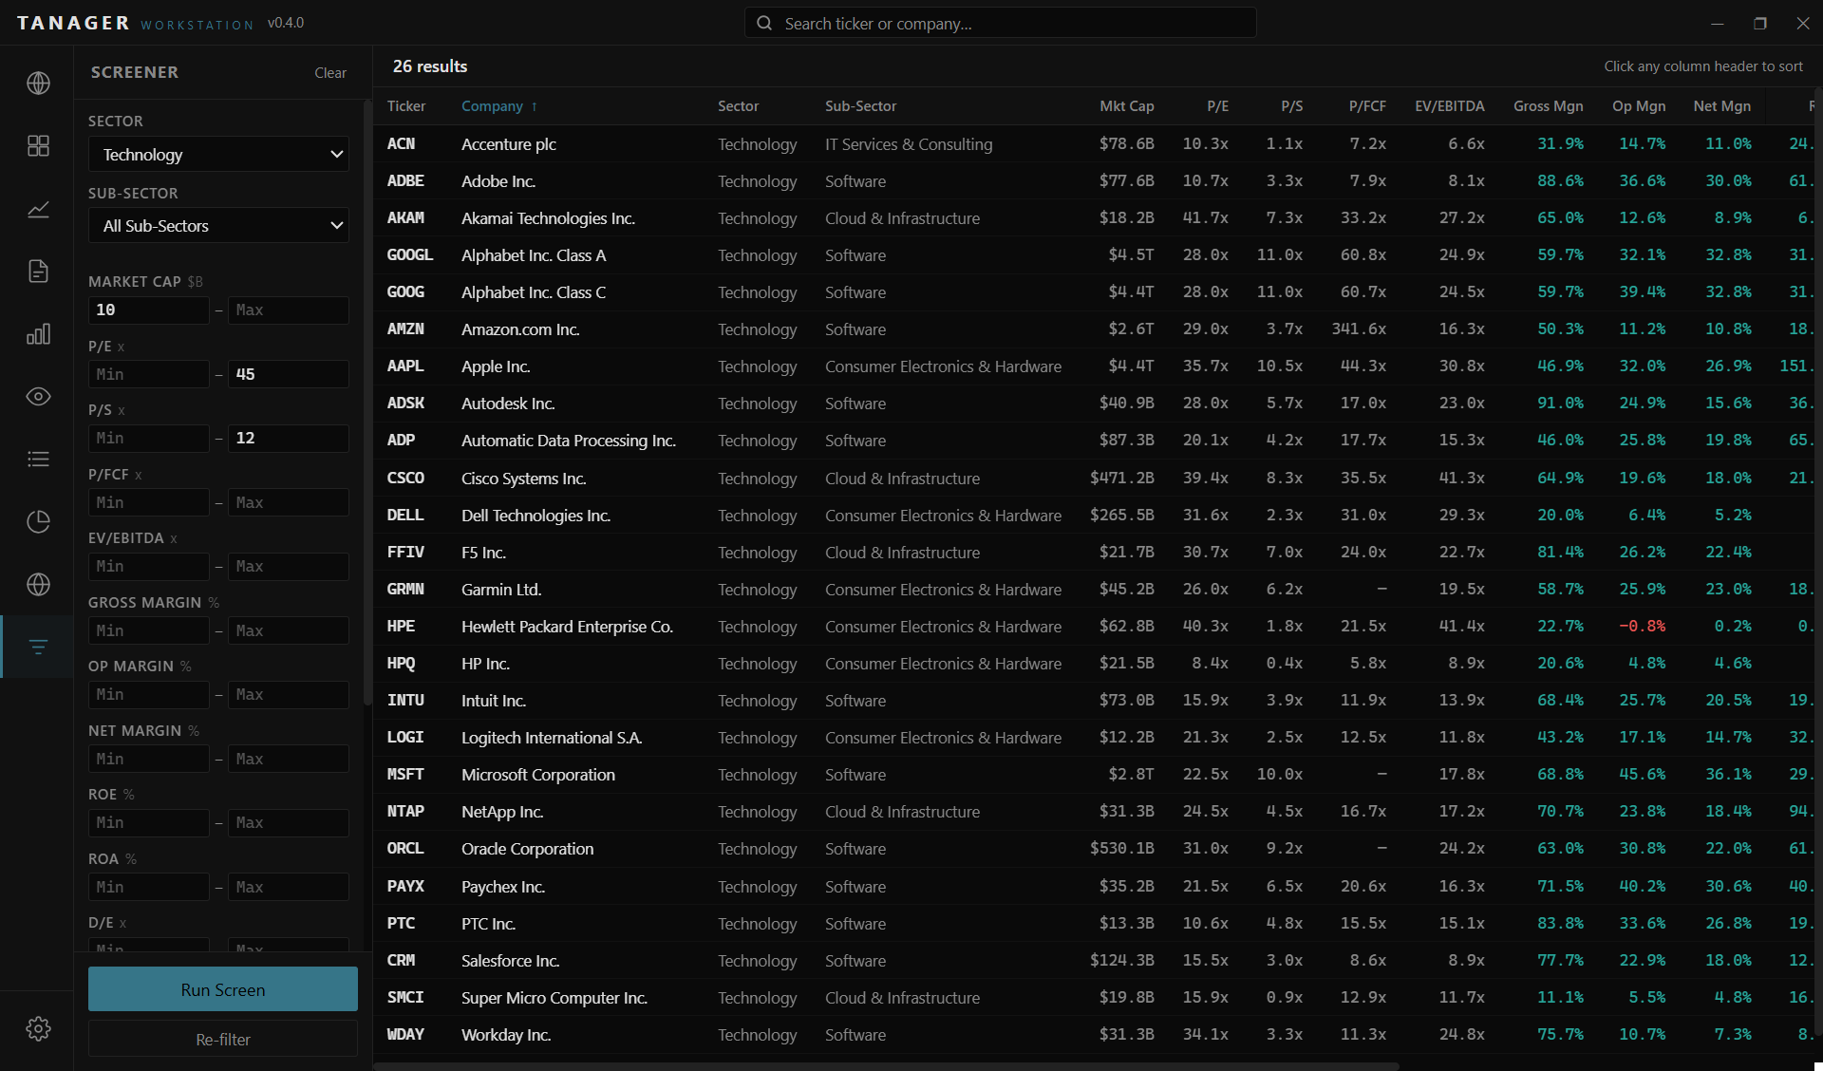Click the search magnifier icon
Image resolution: width=1823 pixels, height=1071 pixels.
764,23
